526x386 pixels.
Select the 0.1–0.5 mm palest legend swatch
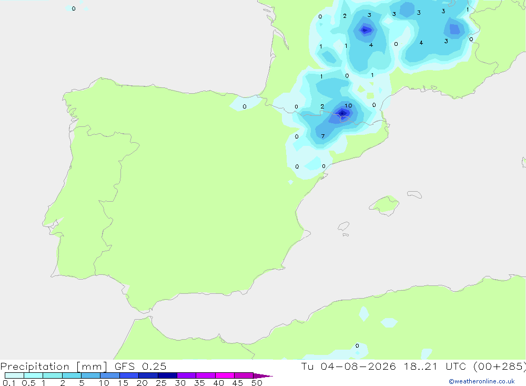pos(14,375)
